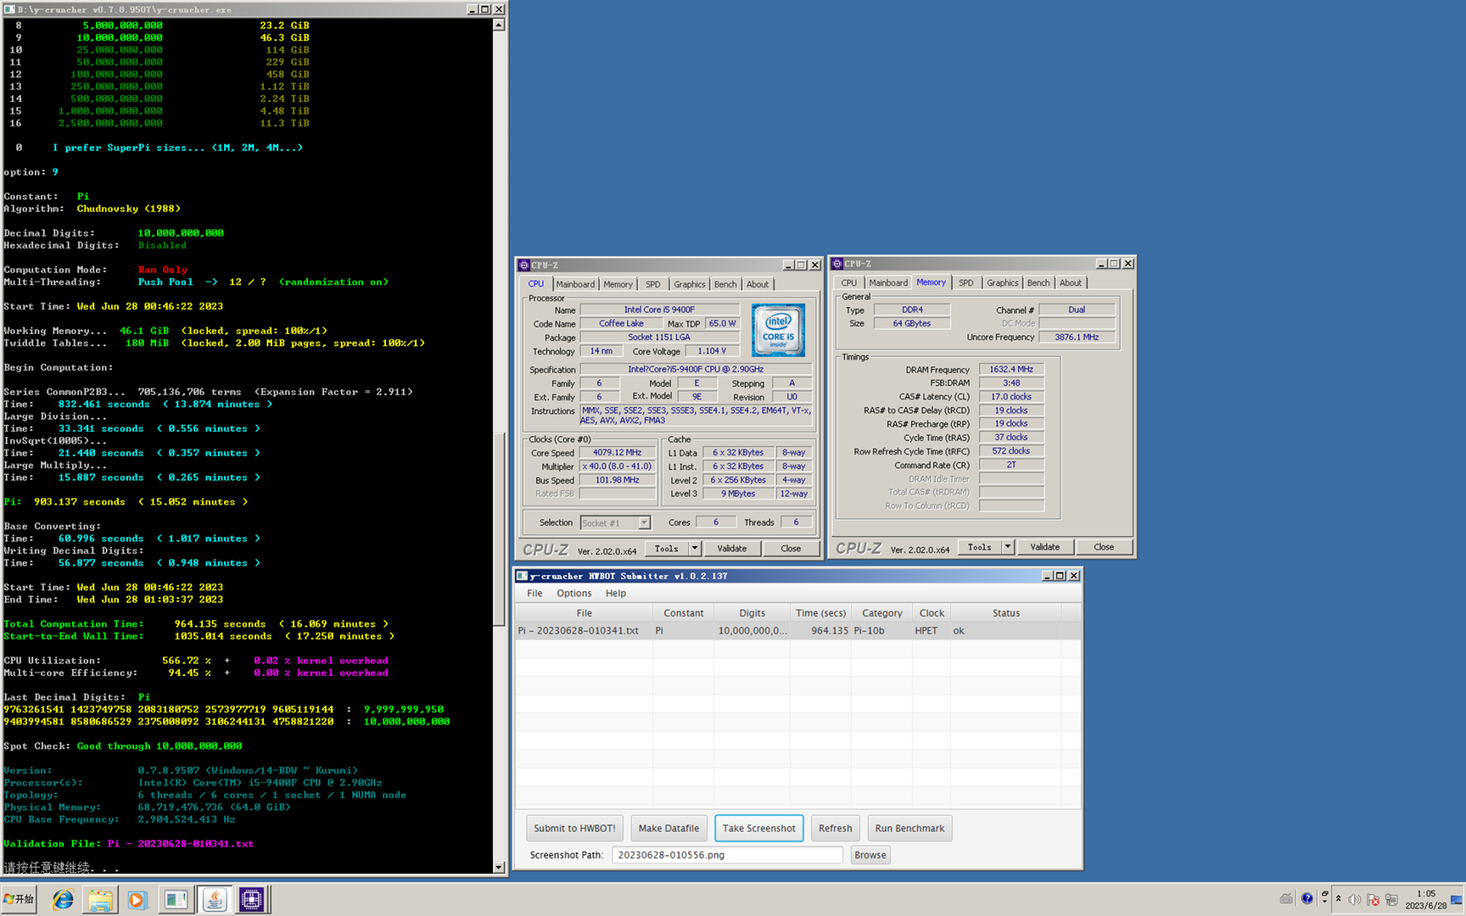Open the network tray icon
The image size is (1466, 916).
(1391, 899)
